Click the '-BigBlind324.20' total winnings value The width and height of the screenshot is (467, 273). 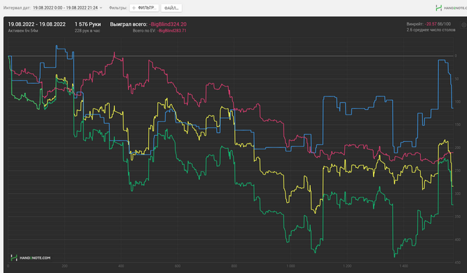point(167,24)
